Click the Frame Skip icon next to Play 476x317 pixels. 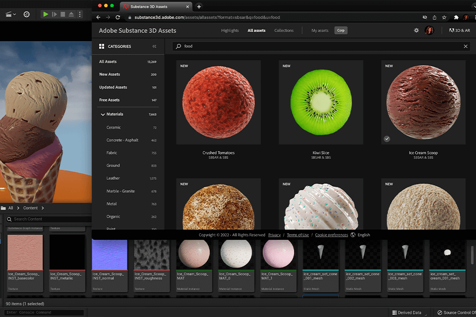point(55,14)
